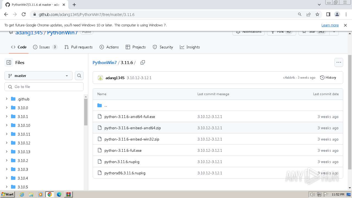Expand the 3.10.13 folder chevron
352x198 pixels.
click(x=7, y=152)
